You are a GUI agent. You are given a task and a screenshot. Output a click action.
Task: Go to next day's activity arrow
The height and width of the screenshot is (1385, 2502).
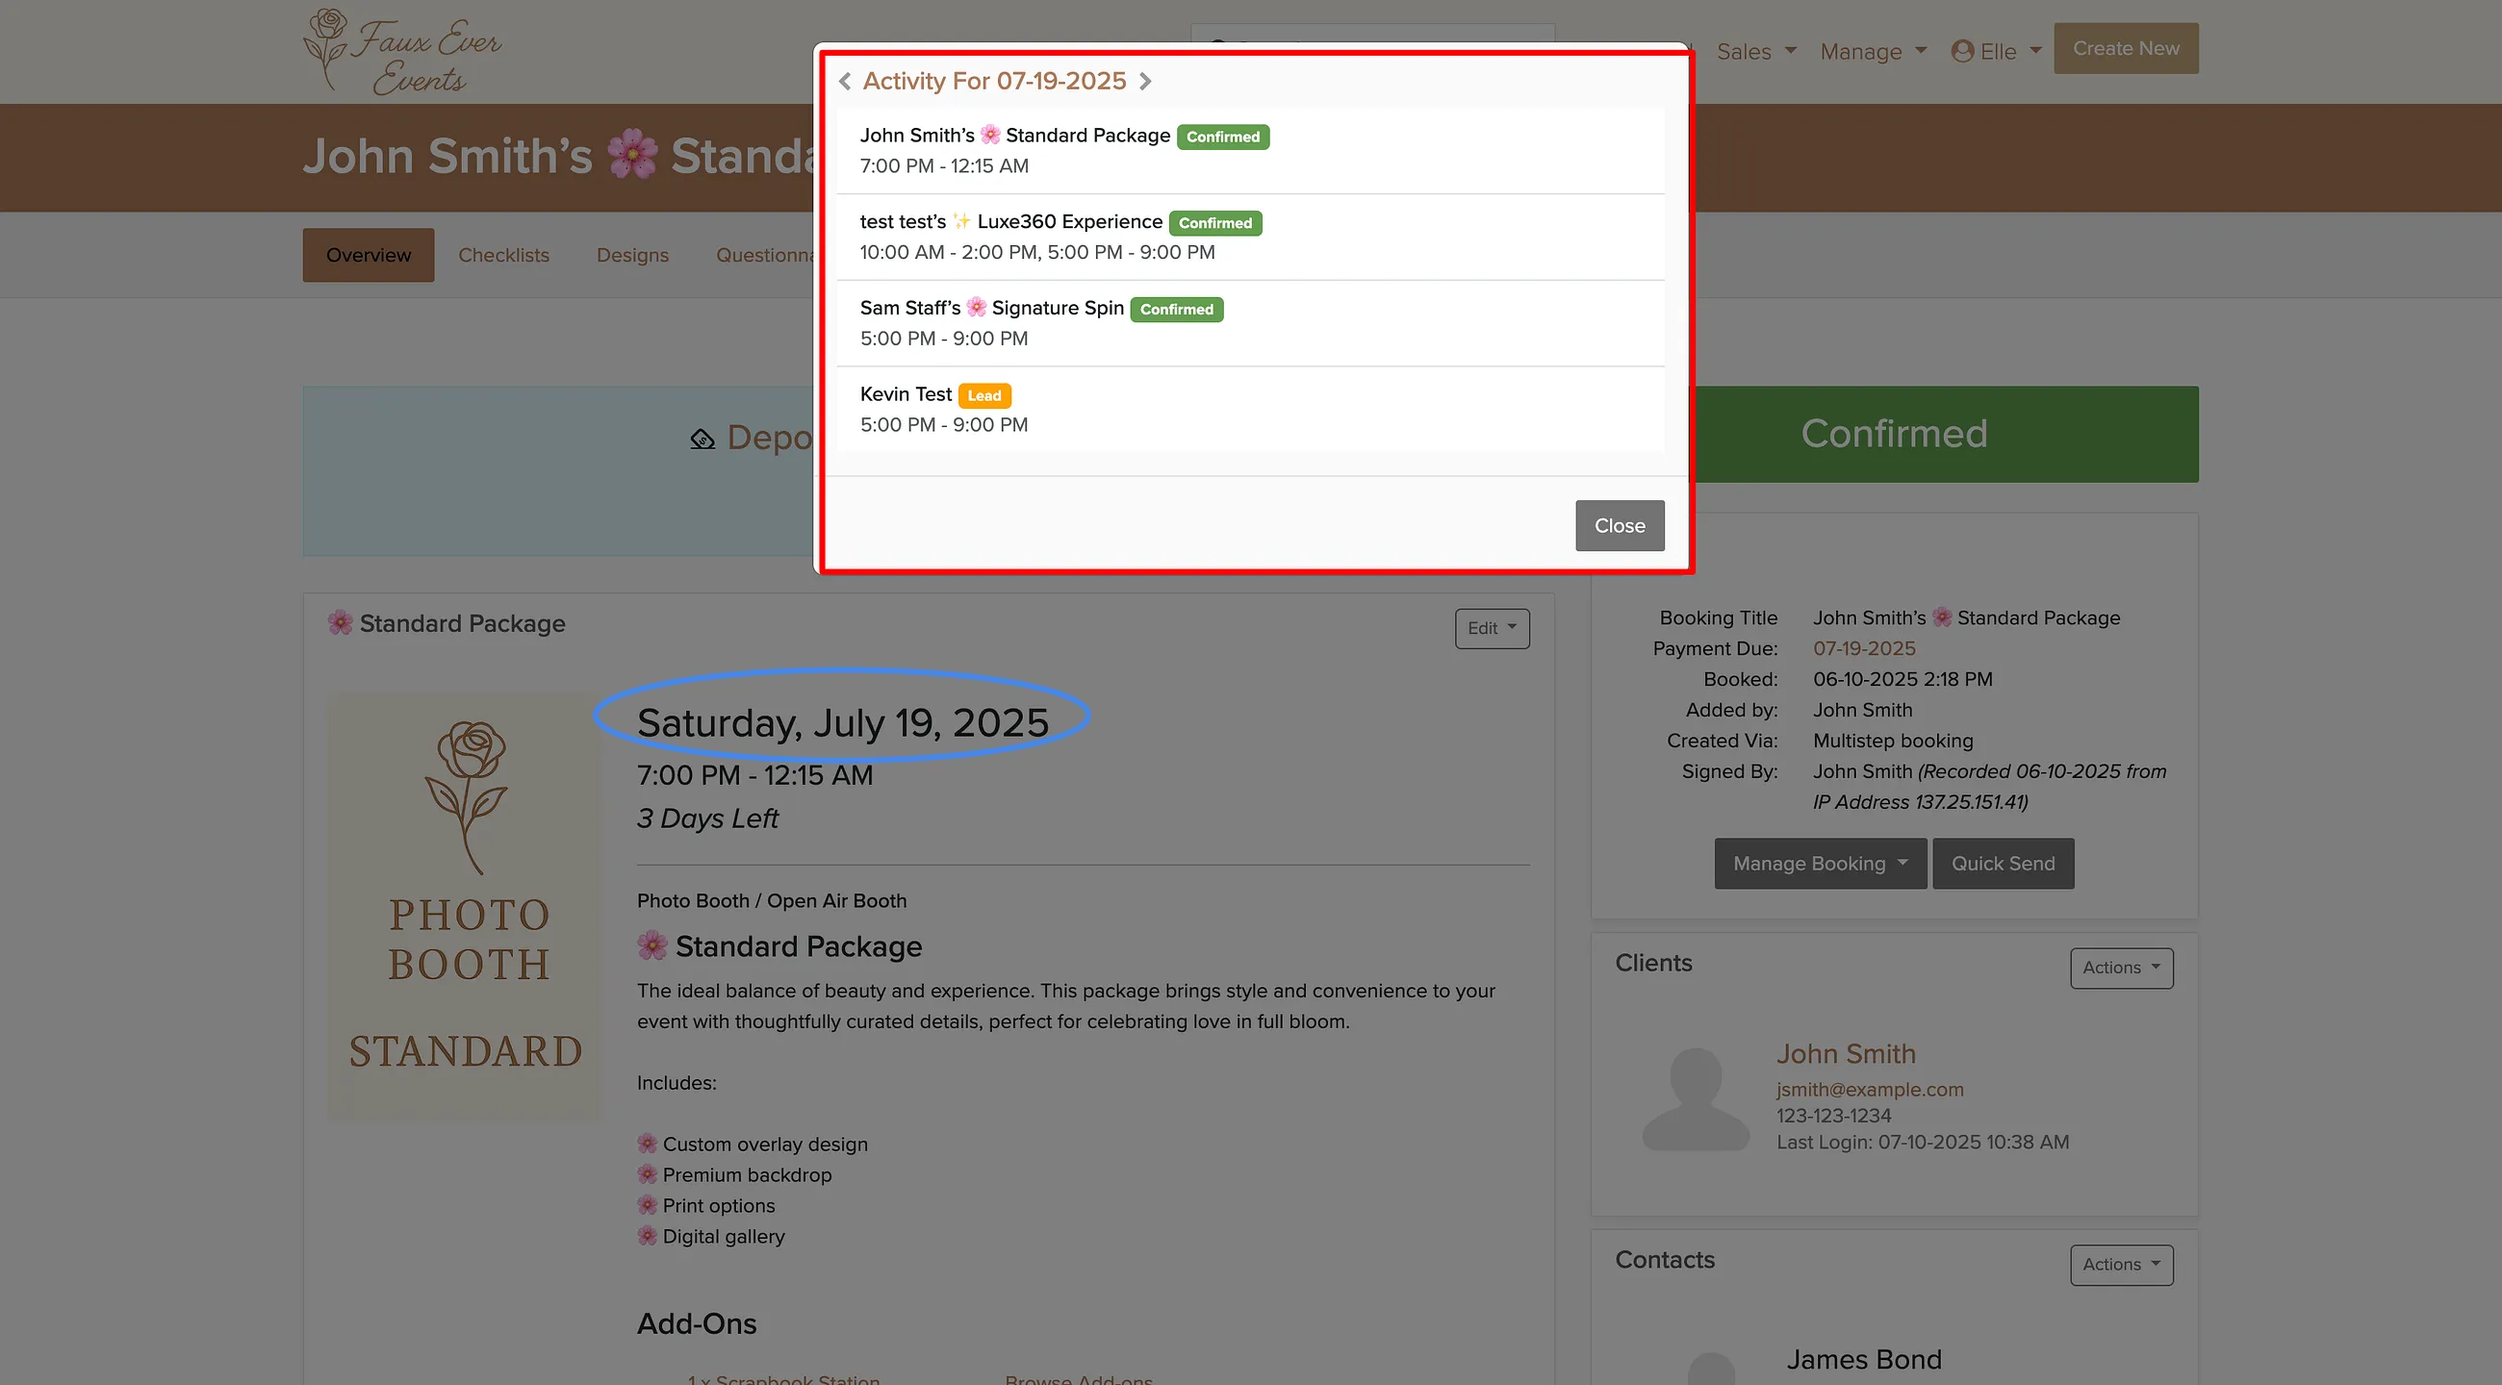coord(1145,82)
